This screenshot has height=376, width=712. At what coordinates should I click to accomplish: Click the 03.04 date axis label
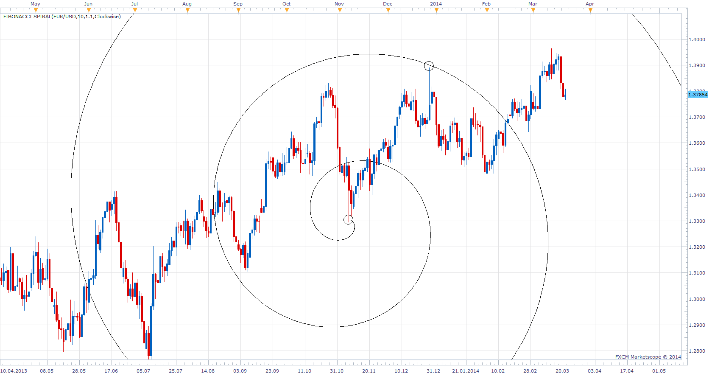click(595, 371)
